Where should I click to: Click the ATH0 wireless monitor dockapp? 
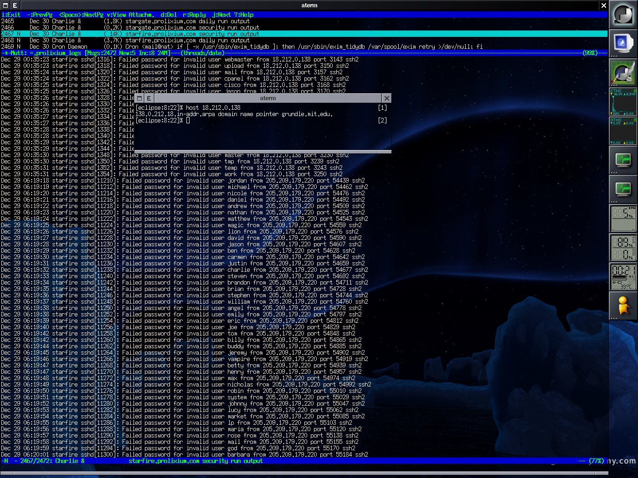(623, 131)
